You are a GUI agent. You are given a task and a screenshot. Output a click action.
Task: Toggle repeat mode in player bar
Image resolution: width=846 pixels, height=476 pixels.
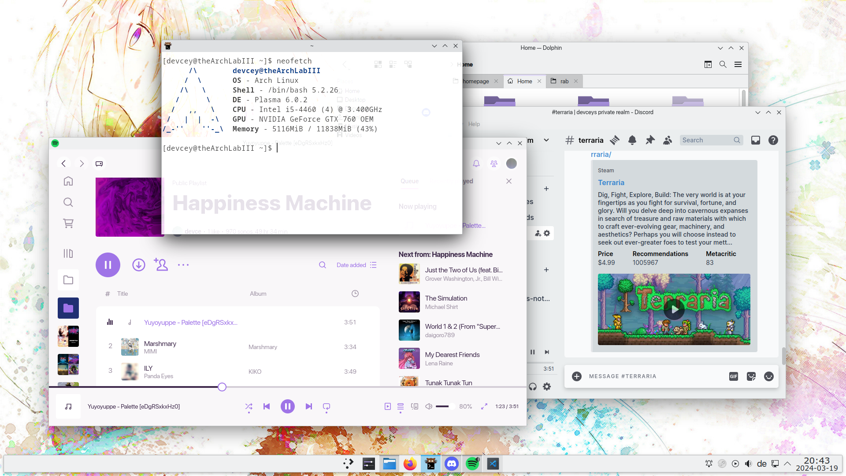click(x=327, y=406)
